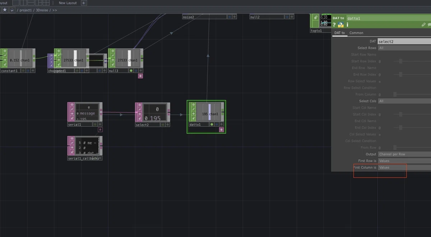Click the star bookmark icon in path bar

5,10
